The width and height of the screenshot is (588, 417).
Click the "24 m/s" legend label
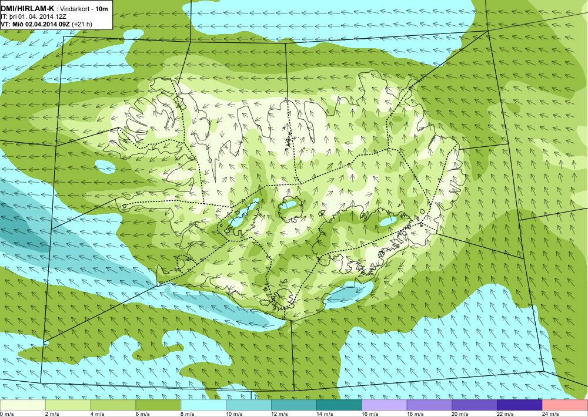coord(550,414)
